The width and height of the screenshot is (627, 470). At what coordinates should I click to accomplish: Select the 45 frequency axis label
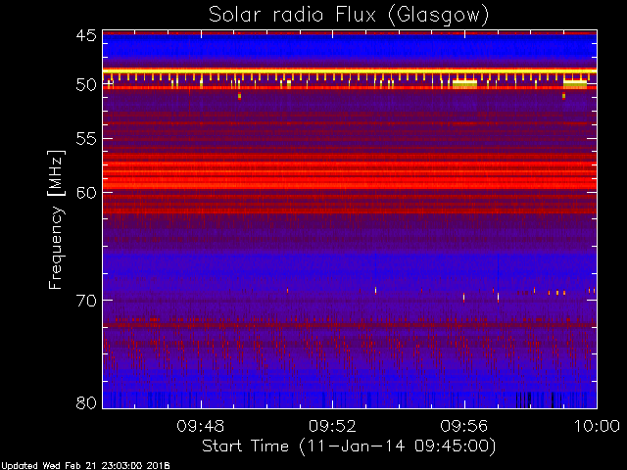click(86, 36)
